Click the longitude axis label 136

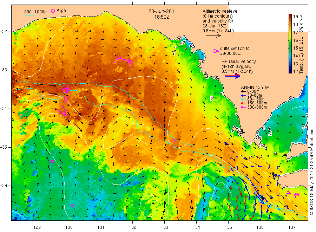pyautogui.click(x=260, y=227)
